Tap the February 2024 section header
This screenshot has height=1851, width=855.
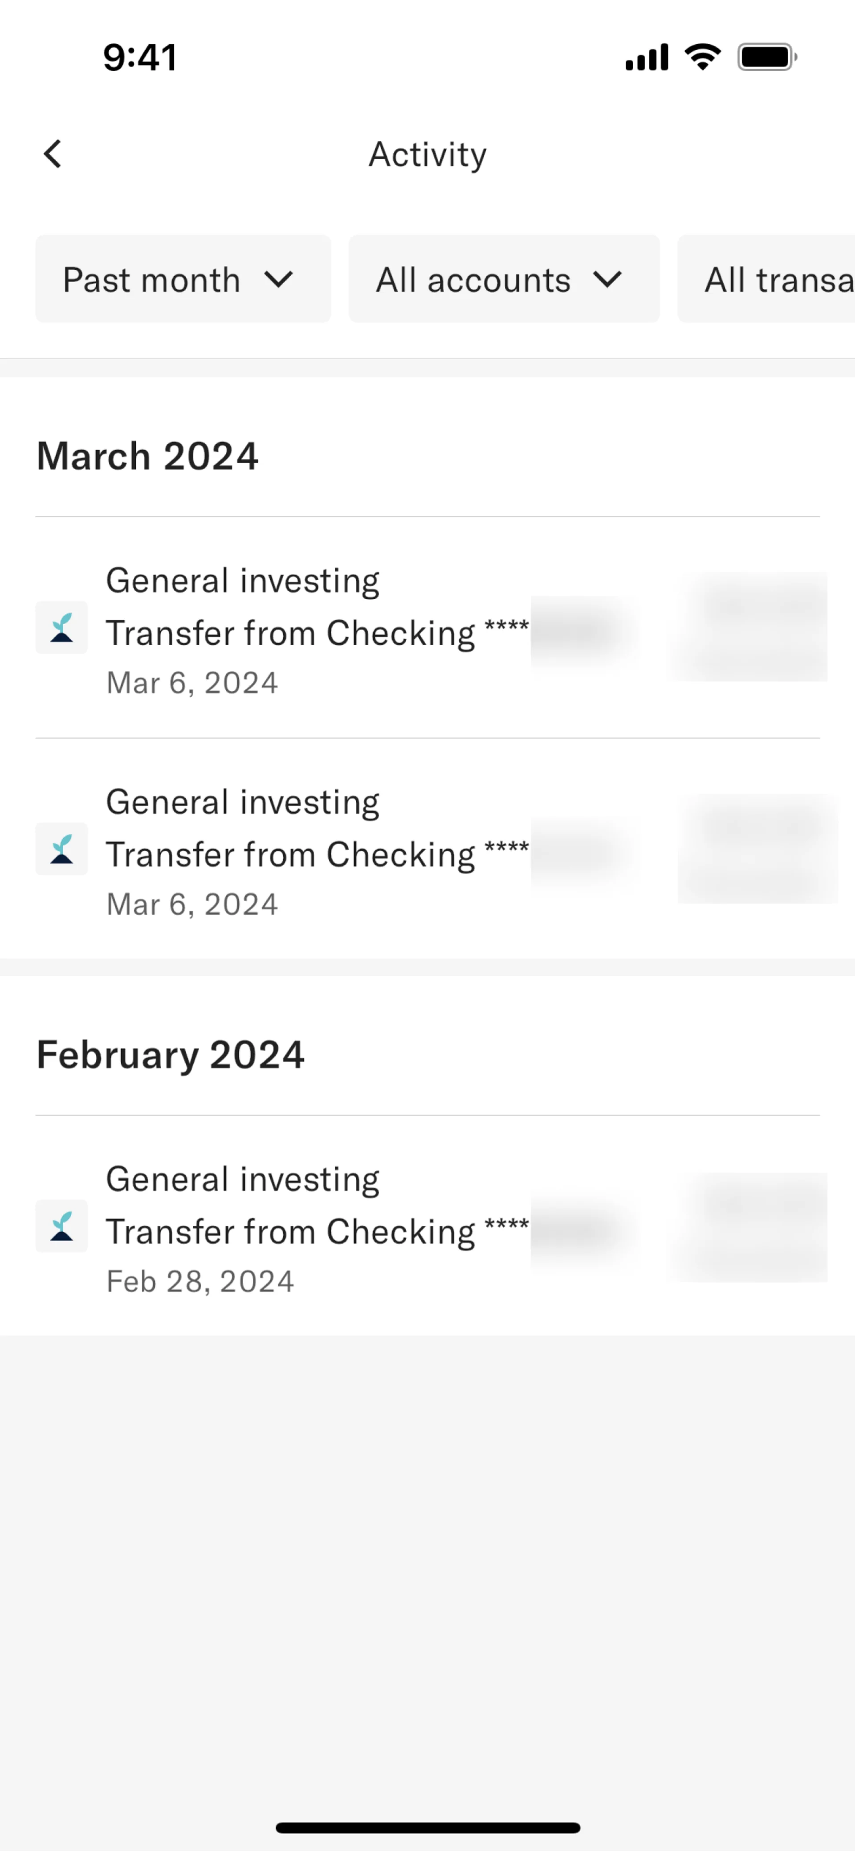click(171, 1055)
